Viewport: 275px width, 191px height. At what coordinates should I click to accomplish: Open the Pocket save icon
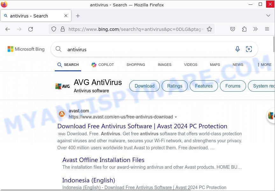pyautogui.click(x=233, y=29)
